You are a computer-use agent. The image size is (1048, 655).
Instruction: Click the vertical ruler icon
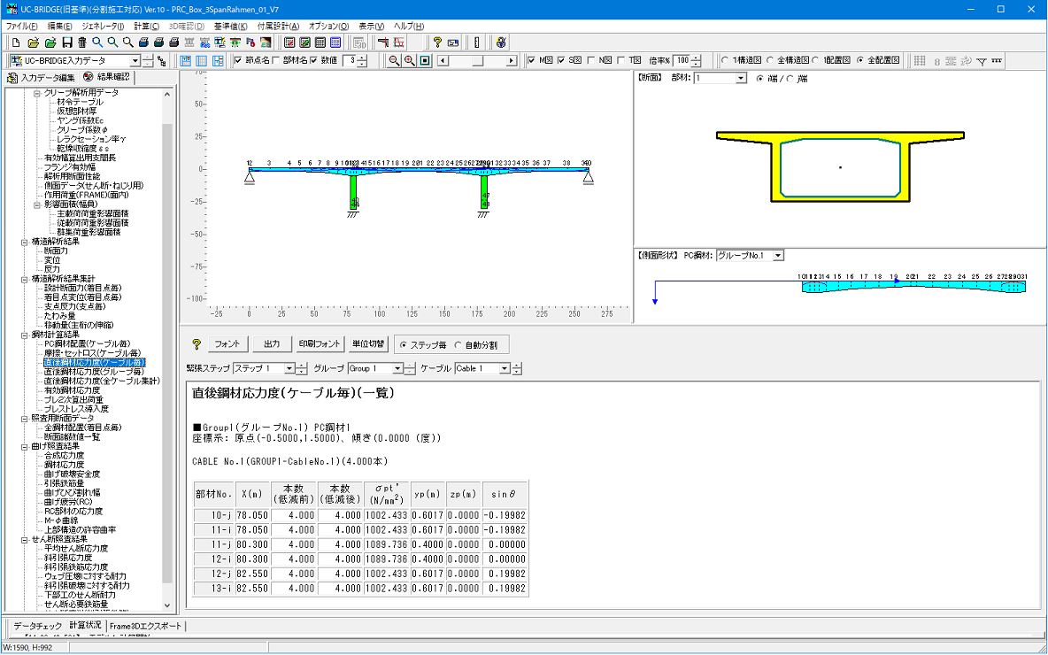tap(476, 42)
